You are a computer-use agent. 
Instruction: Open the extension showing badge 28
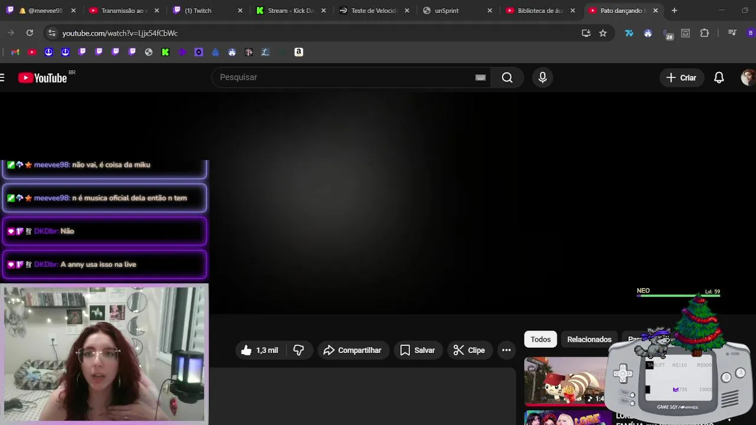coord(667,34)
